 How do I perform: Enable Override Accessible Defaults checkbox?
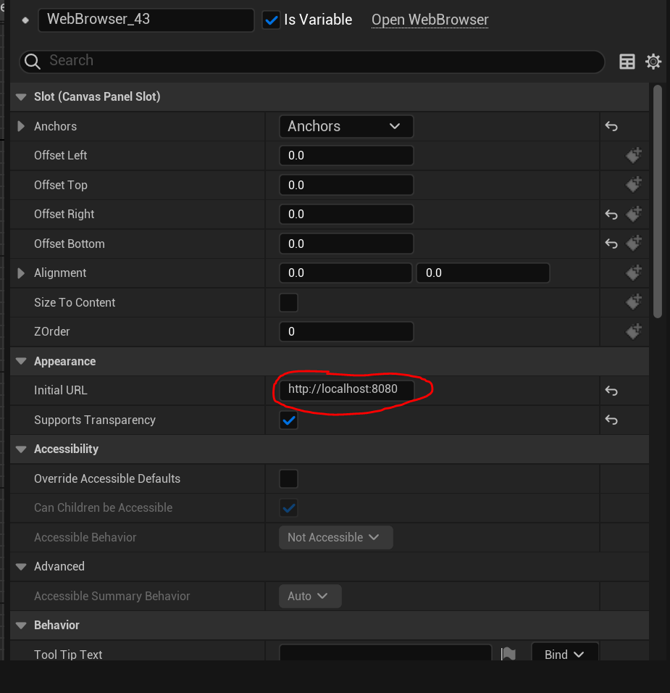pyautogui.click(x=288, y=478)
